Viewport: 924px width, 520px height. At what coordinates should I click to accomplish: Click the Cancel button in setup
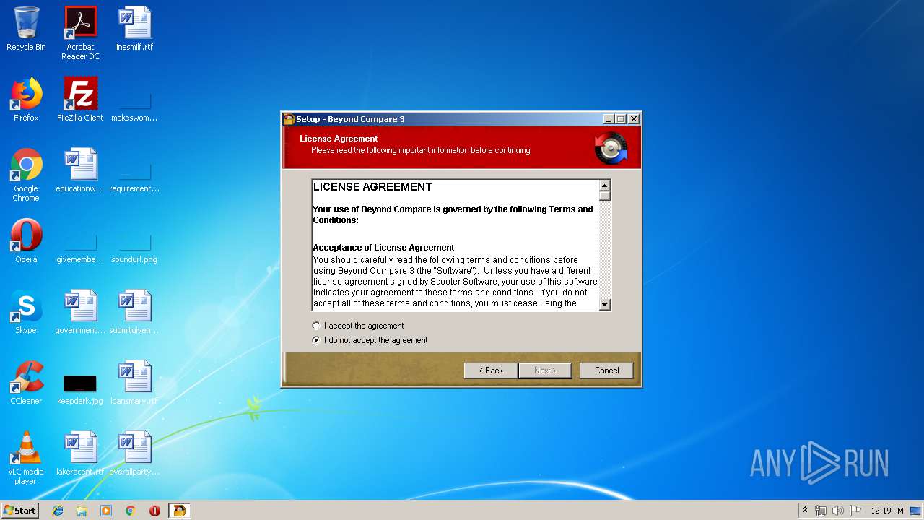point(606,370)
